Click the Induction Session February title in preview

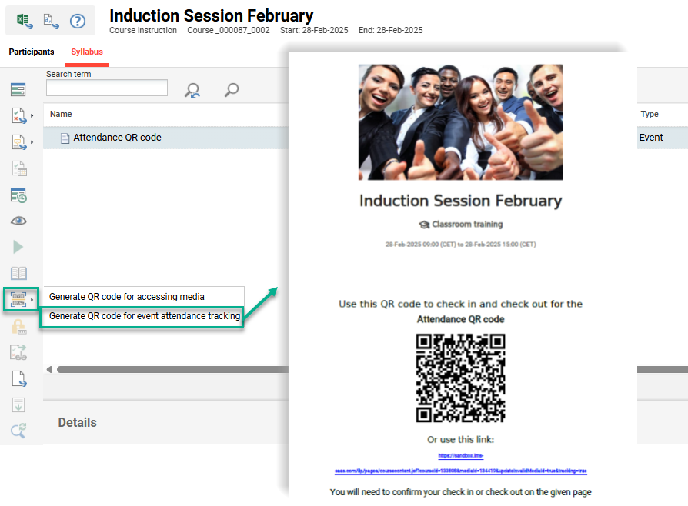coord(460,201)
